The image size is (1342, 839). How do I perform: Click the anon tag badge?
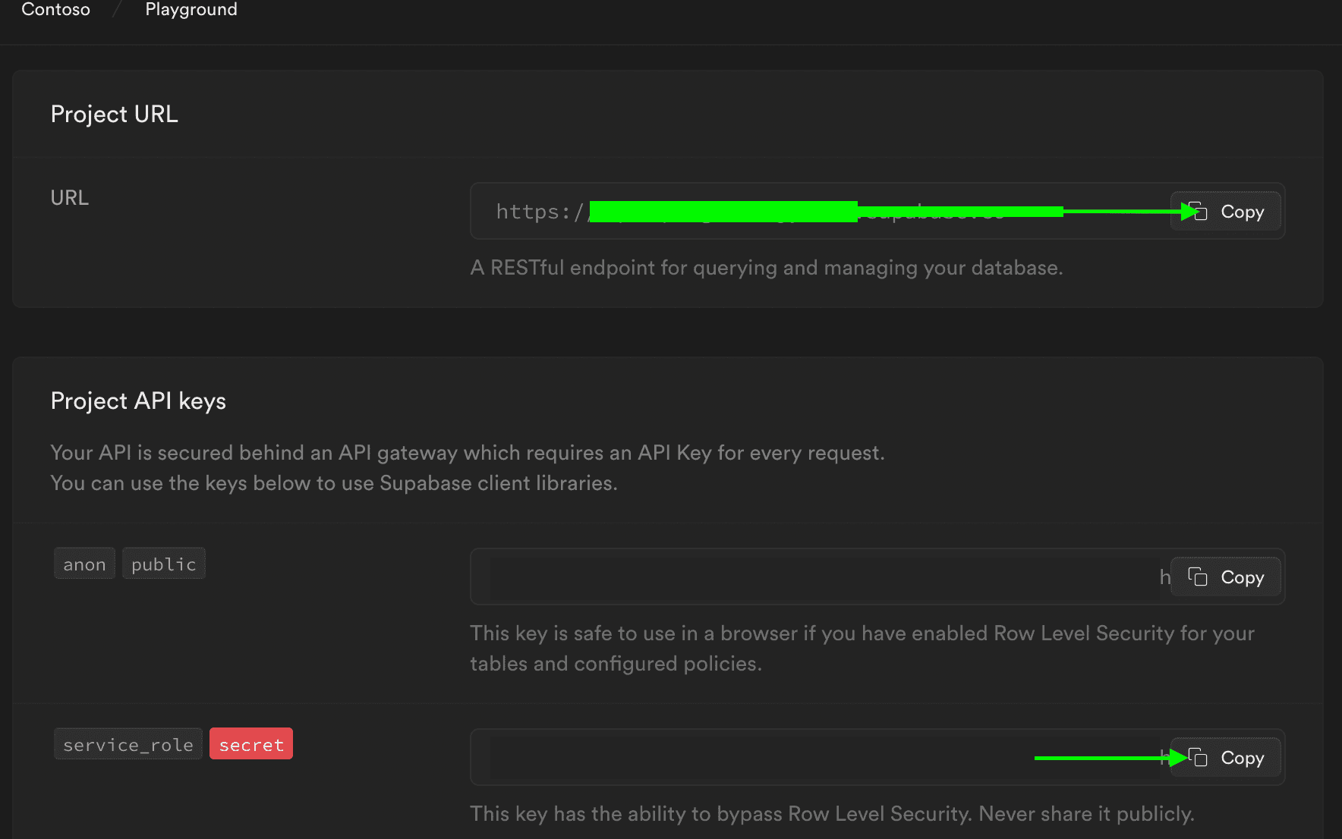pos(84,564)
